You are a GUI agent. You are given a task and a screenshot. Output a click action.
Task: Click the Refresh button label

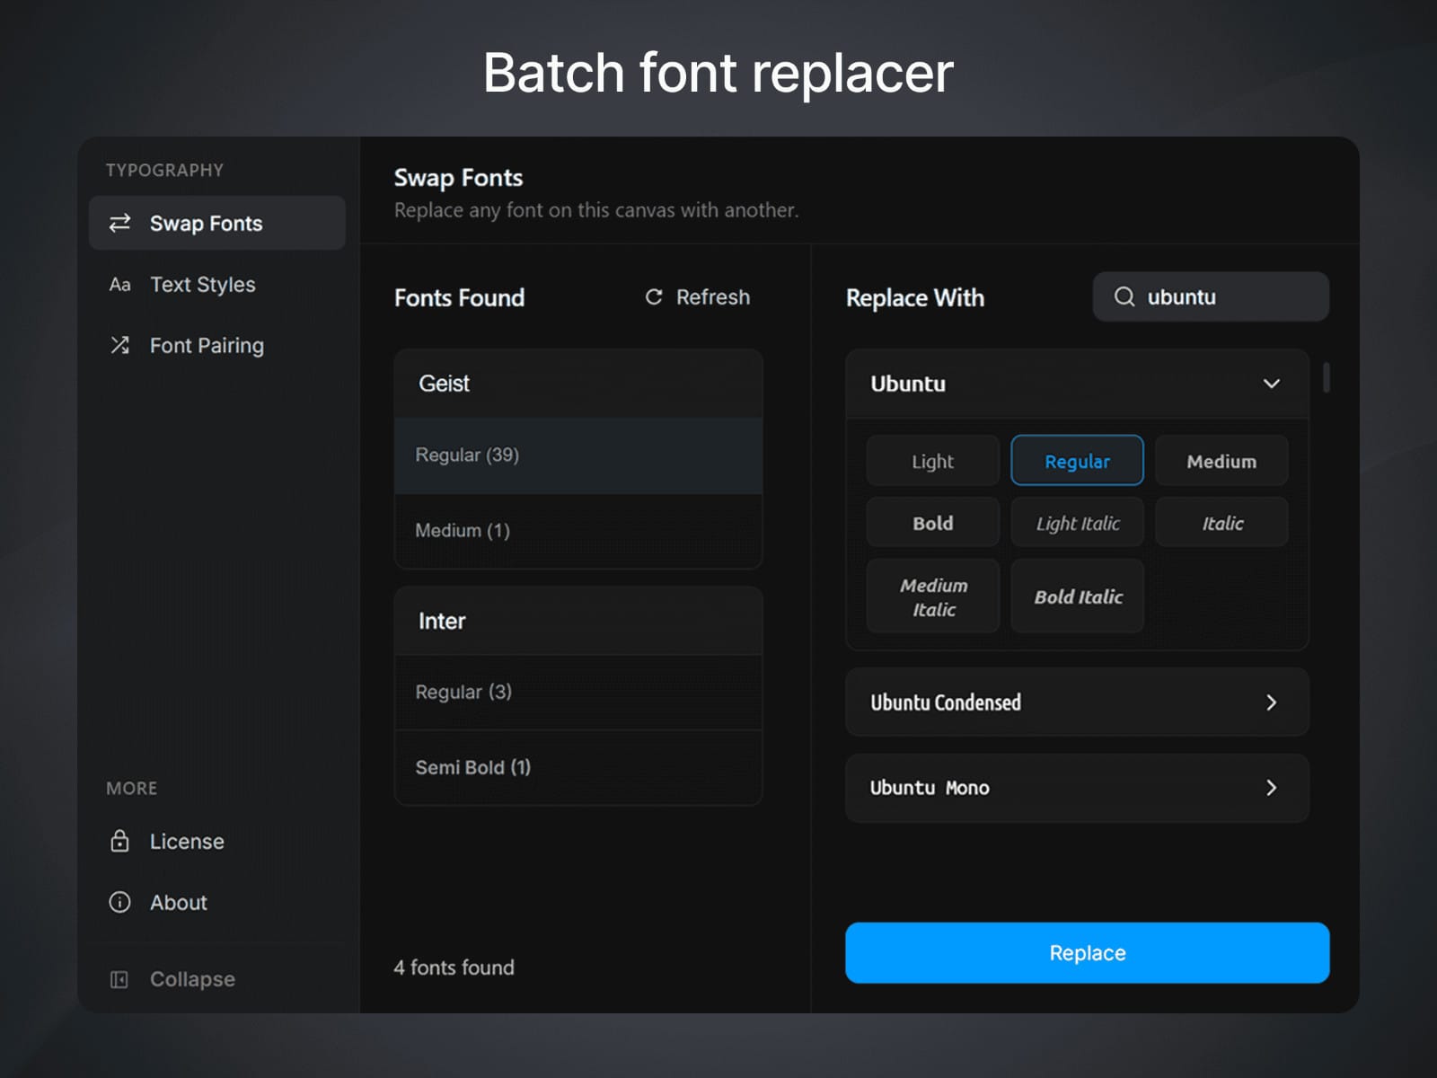(x=713, y=296)
